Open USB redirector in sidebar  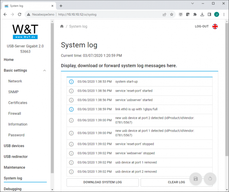point(16,157)
